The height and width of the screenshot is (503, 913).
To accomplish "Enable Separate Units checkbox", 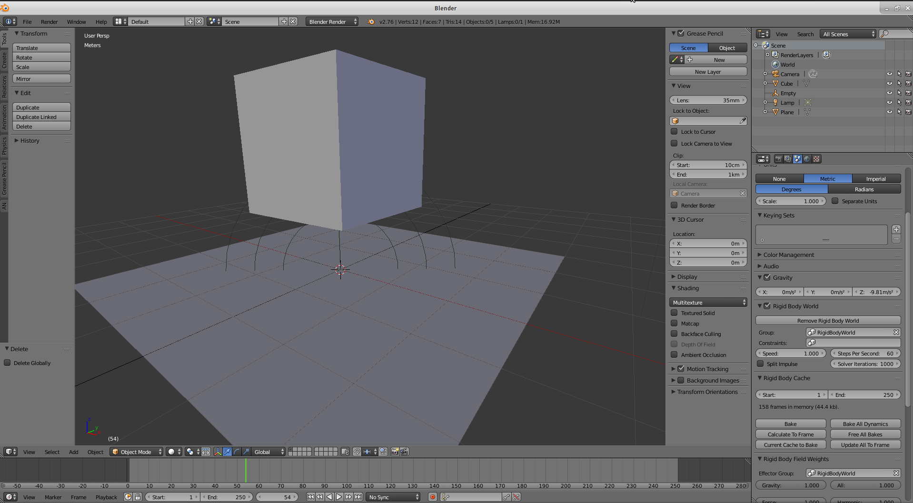I will tap(835, 201).
